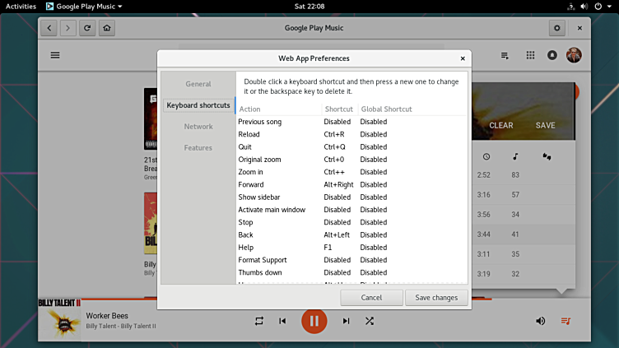The height and width of the screenshot is (348, 619).
Task: Go to the home page icon
Action: 106,28
